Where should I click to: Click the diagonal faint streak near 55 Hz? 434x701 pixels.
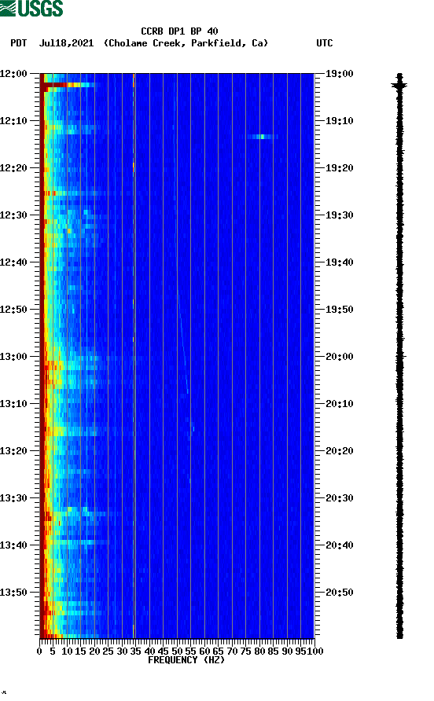pos(182,342)
